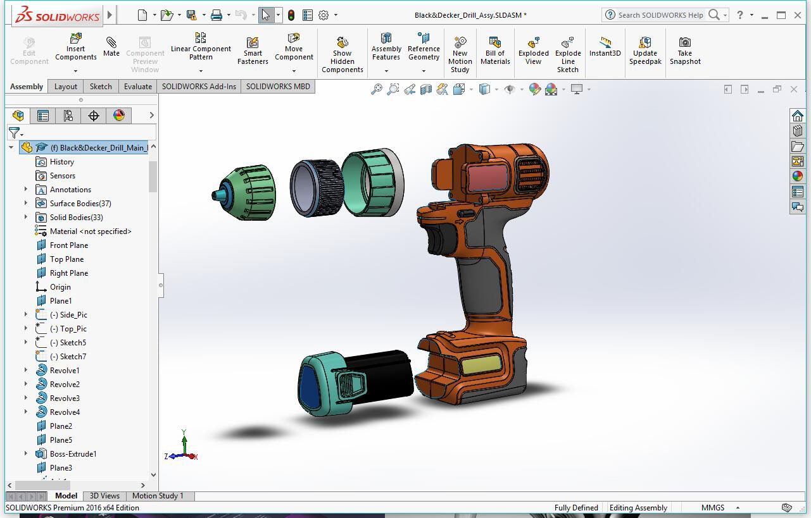Screen dimensions: 811x518
Task: Open SOLIDWORKS Resources home icon in task pane
Action: click(797, 116)
